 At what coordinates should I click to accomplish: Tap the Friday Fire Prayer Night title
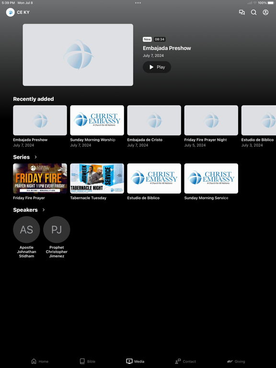click(206, 139)
